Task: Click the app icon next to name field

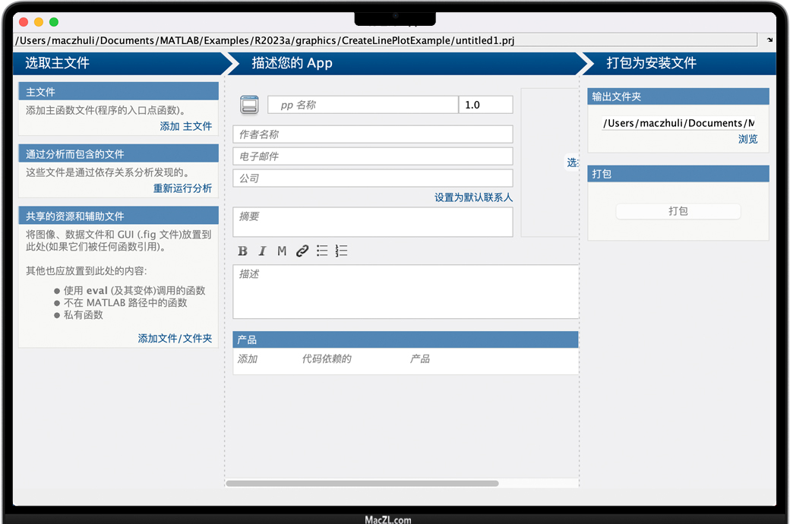Action: click(x=249, y=105)
